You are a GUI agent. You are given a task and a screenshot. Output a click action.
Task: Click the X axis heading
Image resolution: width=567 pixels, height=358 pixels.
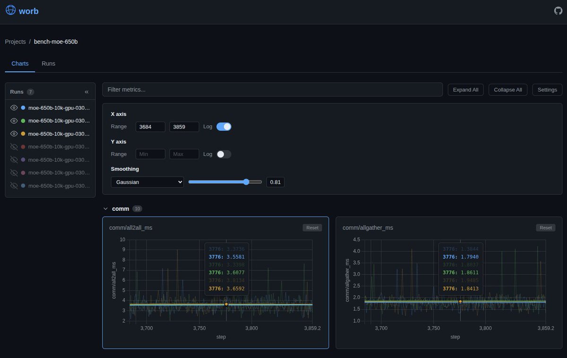pyautogui.click(x=119, y=114)
